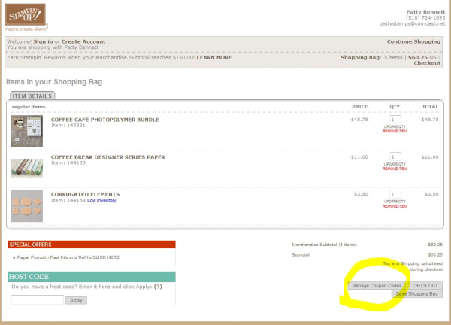
Task: Remove Corrugated Elements item from bag
Action: coord(395,206)
